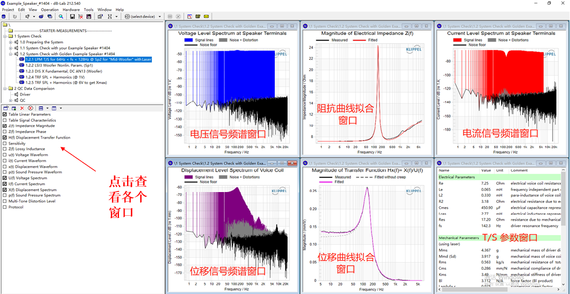Click the toolbar icon with a red X mark

(x=81, y=17)
